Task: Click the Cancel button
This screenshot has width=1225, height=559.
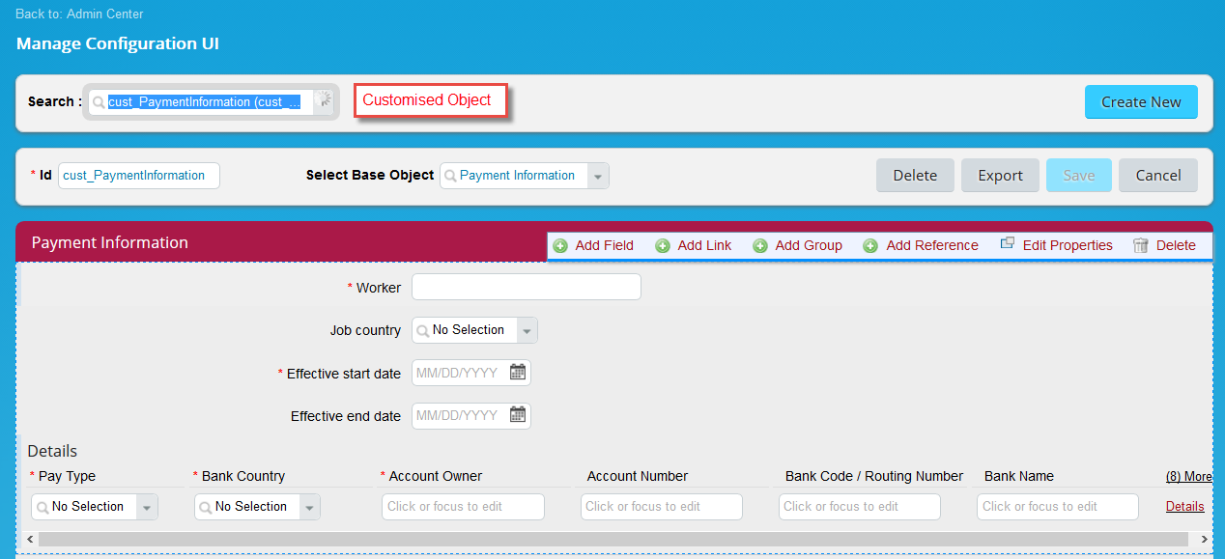Action: [x=1158, y=175]
